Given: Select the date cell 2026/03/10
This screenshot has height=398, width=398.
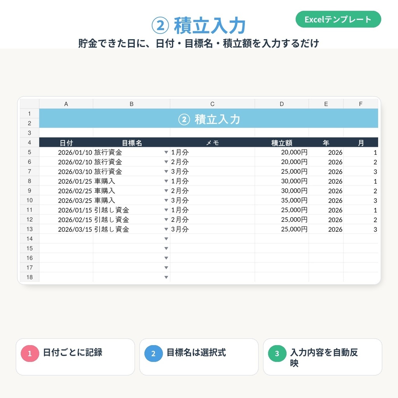Looking at the screenshot, I should point(66,171).
